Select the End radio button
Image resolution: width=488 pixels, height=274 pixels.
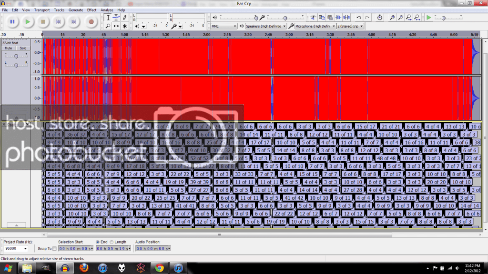click(x=97, y=242)
